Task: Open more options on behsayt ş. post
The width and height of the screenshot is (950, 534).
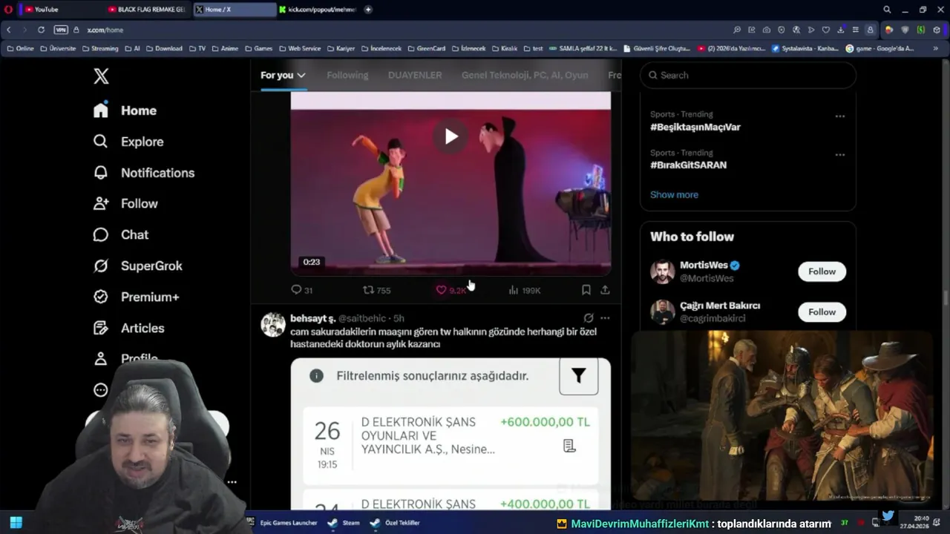Action: pos(605,318)
